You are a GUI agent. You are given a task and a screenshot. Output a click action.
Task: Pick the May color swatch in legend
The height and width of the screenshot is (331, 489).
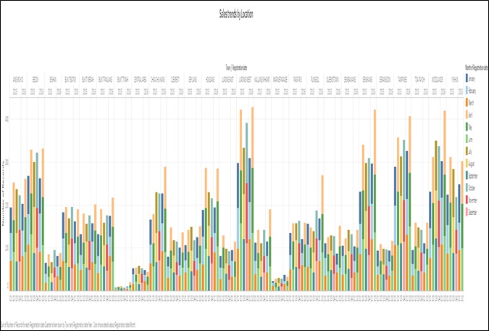[467, 126]
